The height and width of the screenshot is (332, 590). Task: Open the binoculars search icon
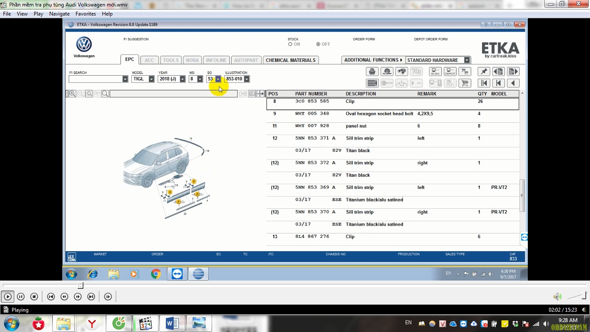pyautogui.click(x=402, y=72)
